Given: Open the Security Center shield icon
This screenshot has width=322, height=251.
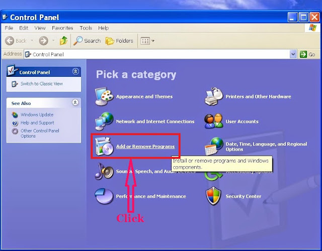Looking at the screenshot, I should pyautogui.click(x=213, y=196).
